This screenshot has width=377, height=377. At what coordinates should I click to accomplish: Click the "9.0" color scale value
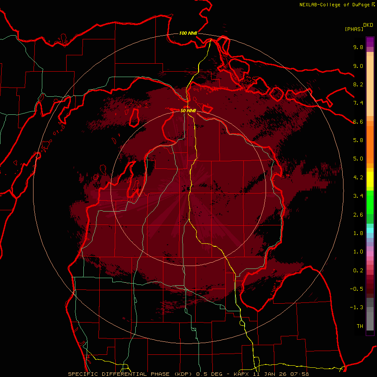[x=358, y=66]
